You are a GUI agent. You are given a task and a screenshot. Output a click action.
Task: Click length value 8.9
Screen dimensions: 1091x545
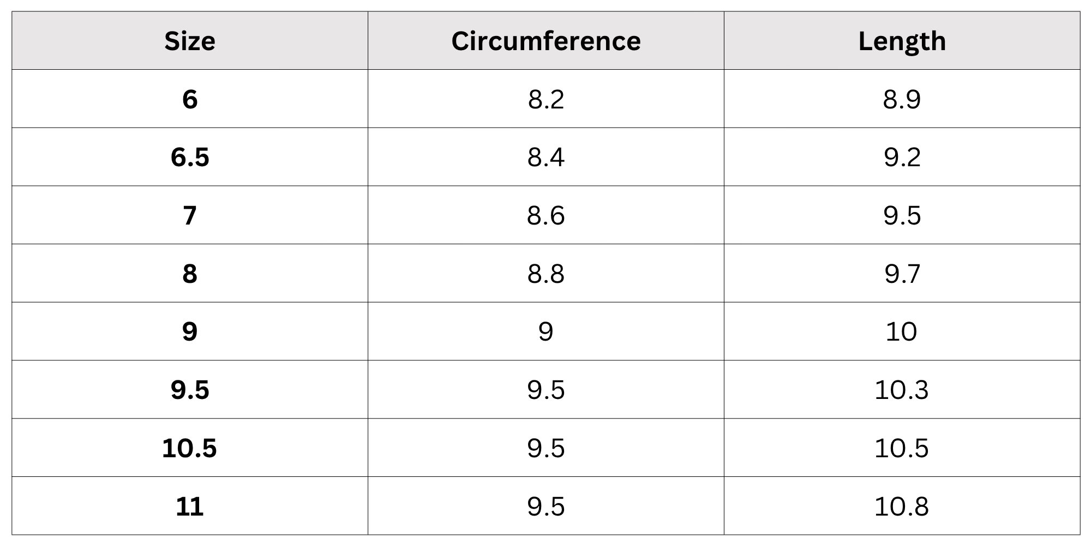click(902, 99)
